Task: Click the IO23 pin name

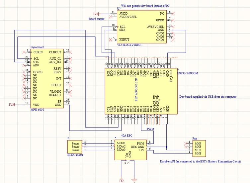Action: pos(164,73)
